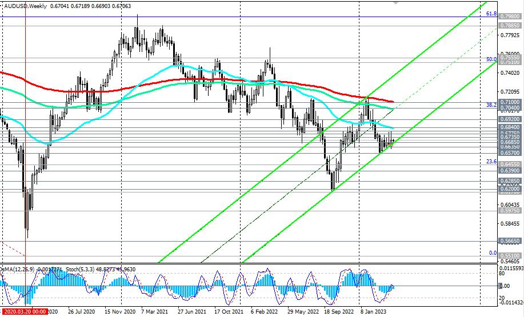Select the 0.5665 price level tag
This screenshot has height=317, width=524.
(x=510, y=240)
